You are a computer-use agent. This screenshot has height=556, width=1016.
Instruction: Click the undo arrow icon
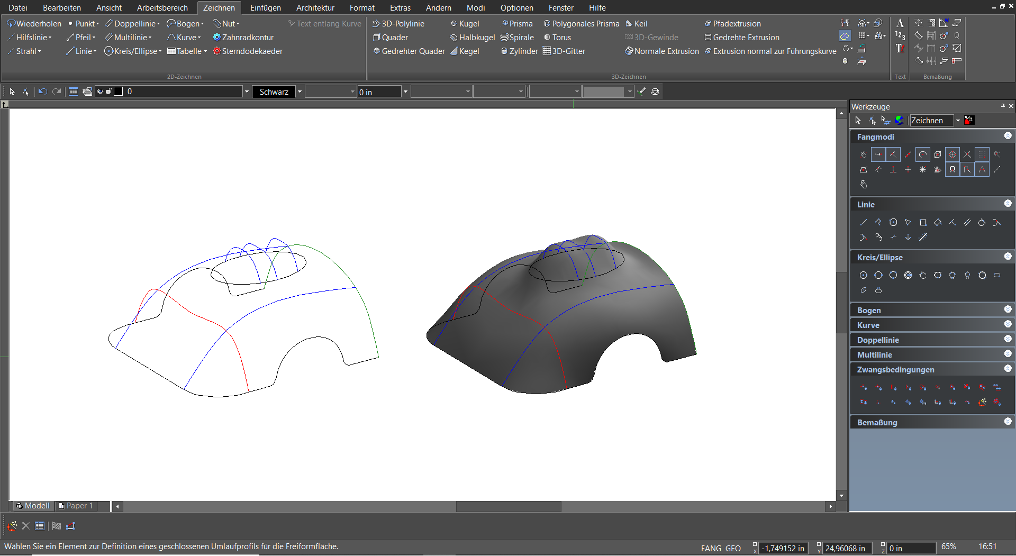click(x=43, y=92)
